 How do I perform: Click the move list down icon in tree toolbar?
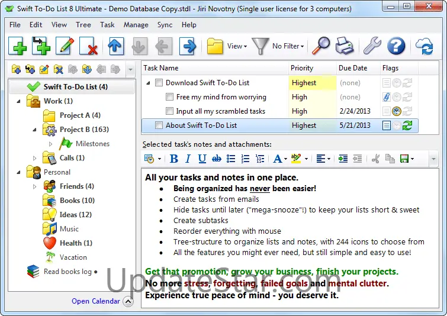86,69
